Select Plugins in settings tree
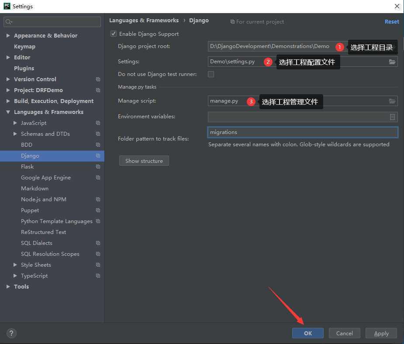Viewport: 404px width, 344px height. [24, 68]
